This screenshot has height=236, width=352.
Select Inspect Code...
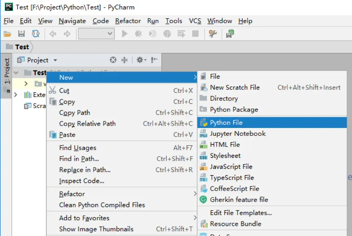click(122, 181)
